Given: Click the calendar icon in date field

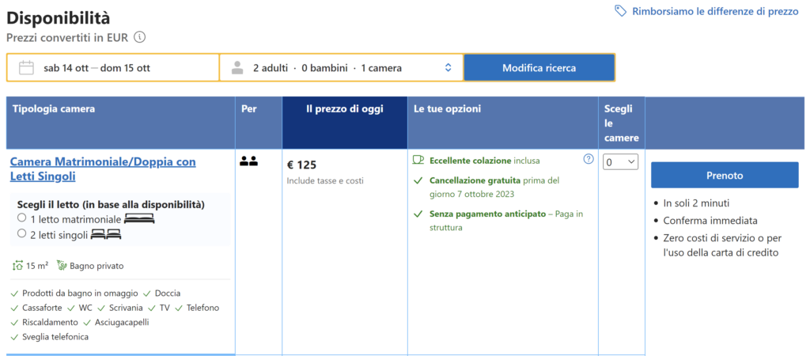Looking at the screenshot, I should point(26,68).
